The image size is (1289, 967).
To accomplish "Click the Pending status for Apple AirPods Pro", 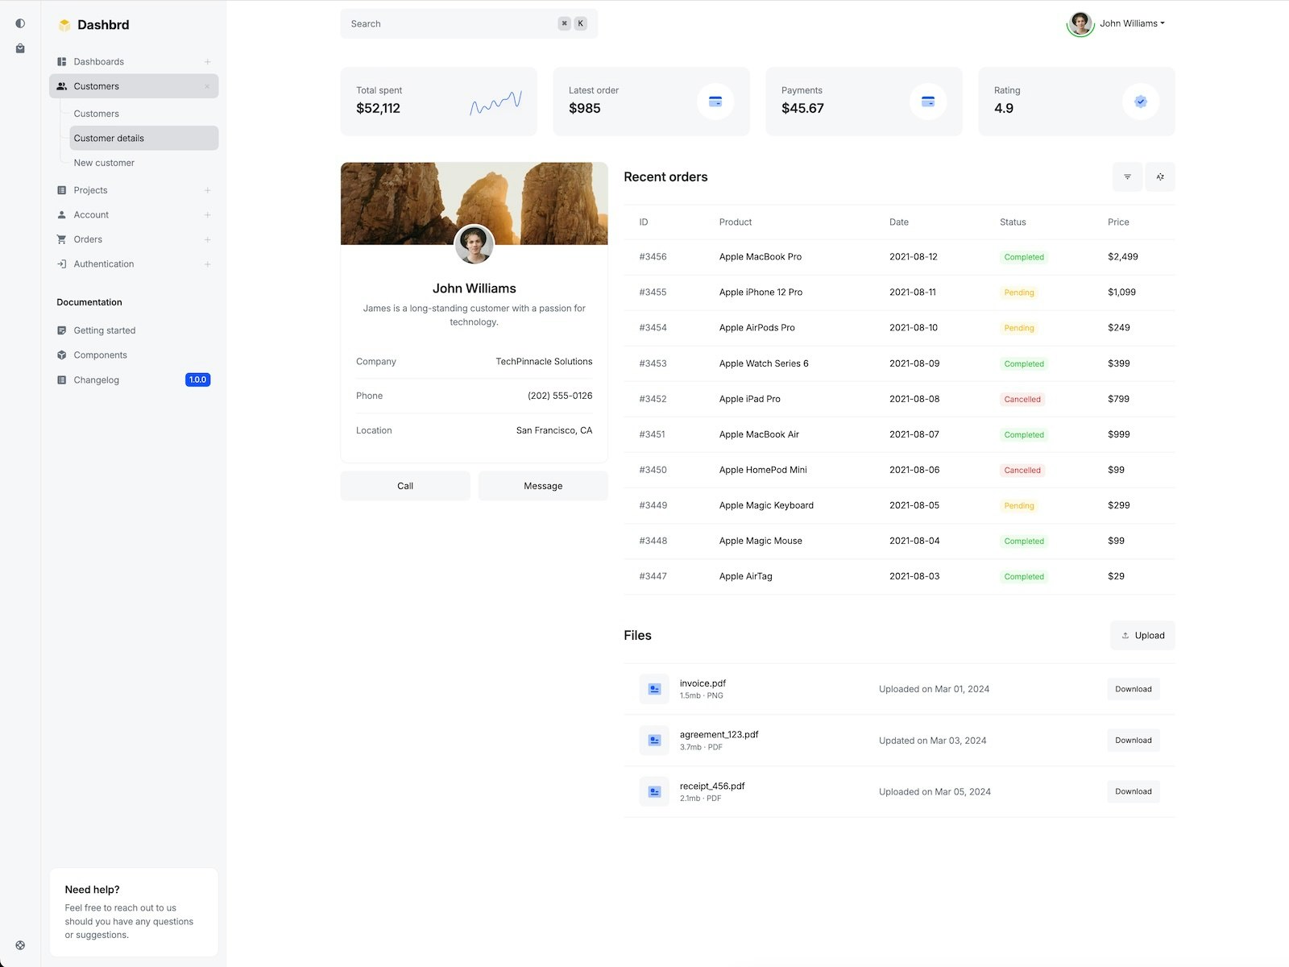I will click(1019, 328).
